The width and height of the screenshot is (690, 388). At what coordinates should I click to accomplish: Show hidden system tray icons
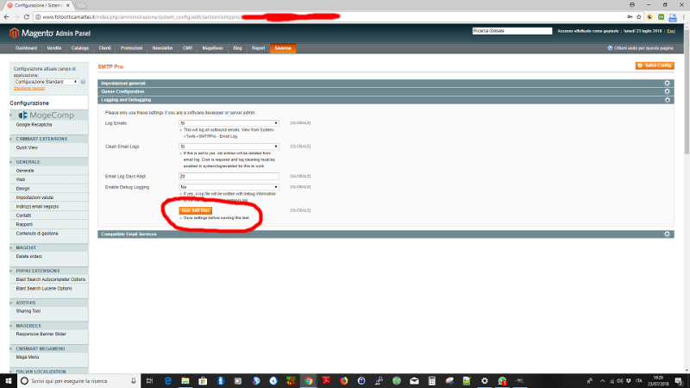click(602, 381)
